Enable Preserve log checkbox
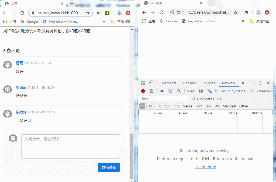 point(253,91)
